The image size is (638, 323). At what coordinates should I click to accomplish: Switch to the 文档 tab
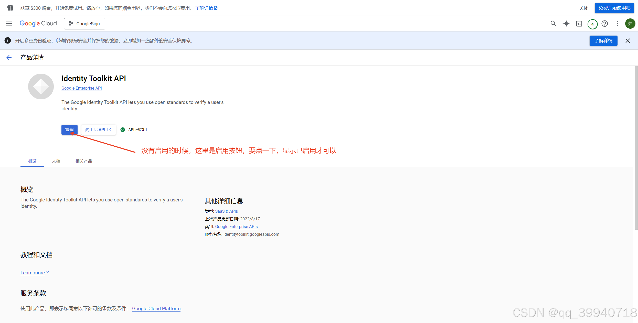56,161
